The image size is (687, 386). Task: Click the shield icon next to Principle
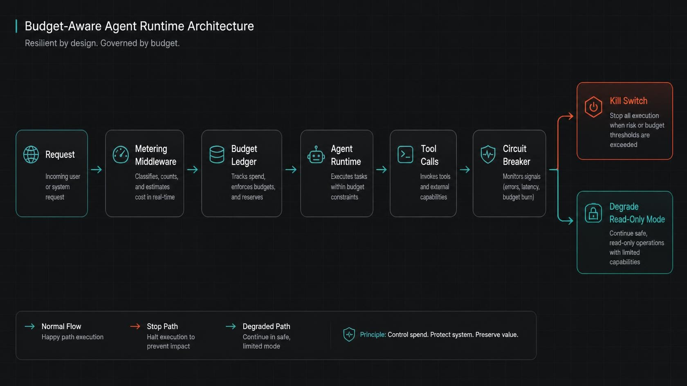349,334
